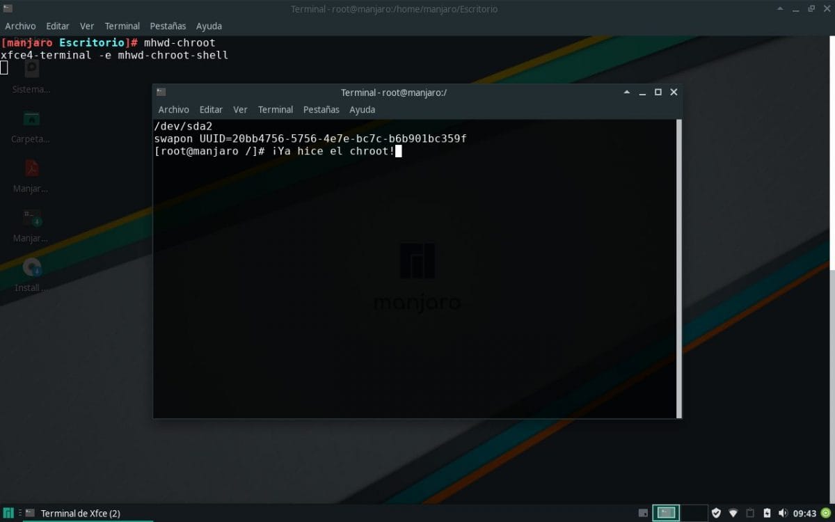Open the Terminal menu of the chroot window
Viewport: 835px width, 522px height.
pos(275,109)
